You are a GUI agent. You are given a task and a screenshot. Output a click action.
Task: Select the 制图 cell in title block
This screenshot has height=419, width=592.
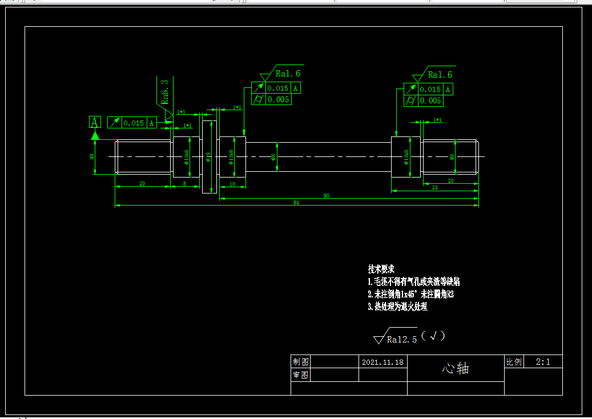pos(300,361)
